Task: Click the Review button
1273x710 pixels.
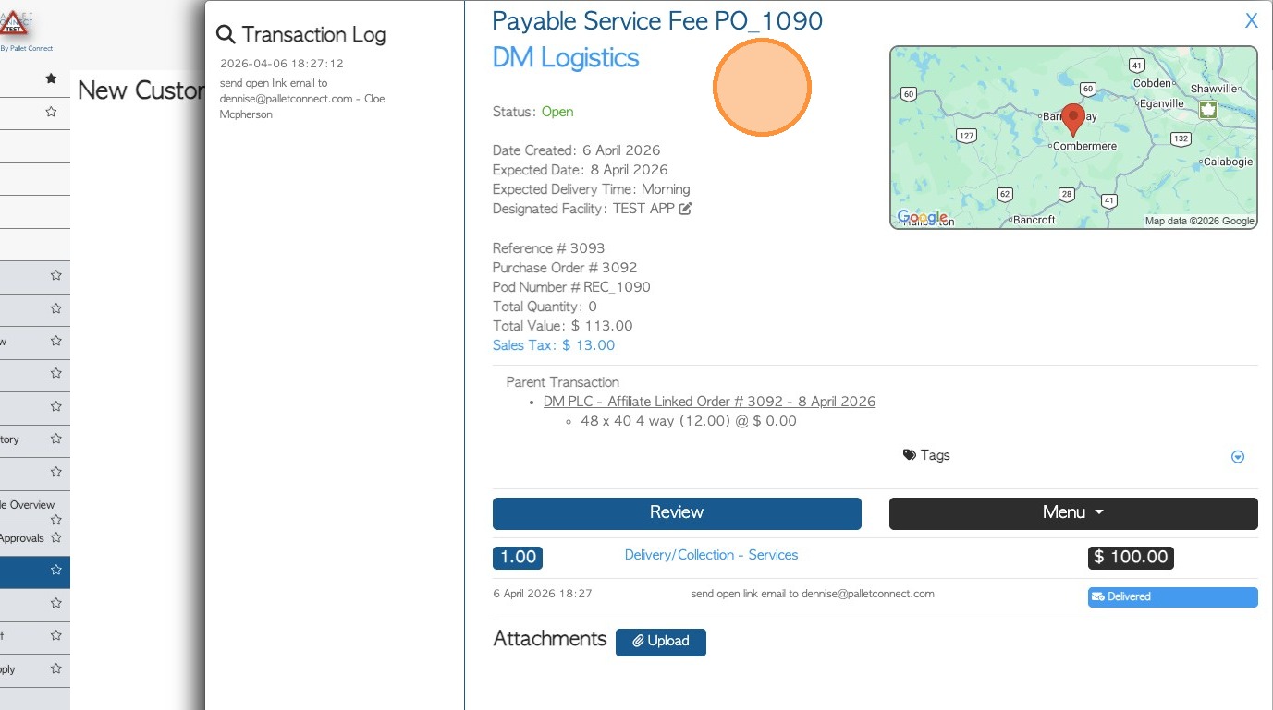Action: [x=676, y=513]
